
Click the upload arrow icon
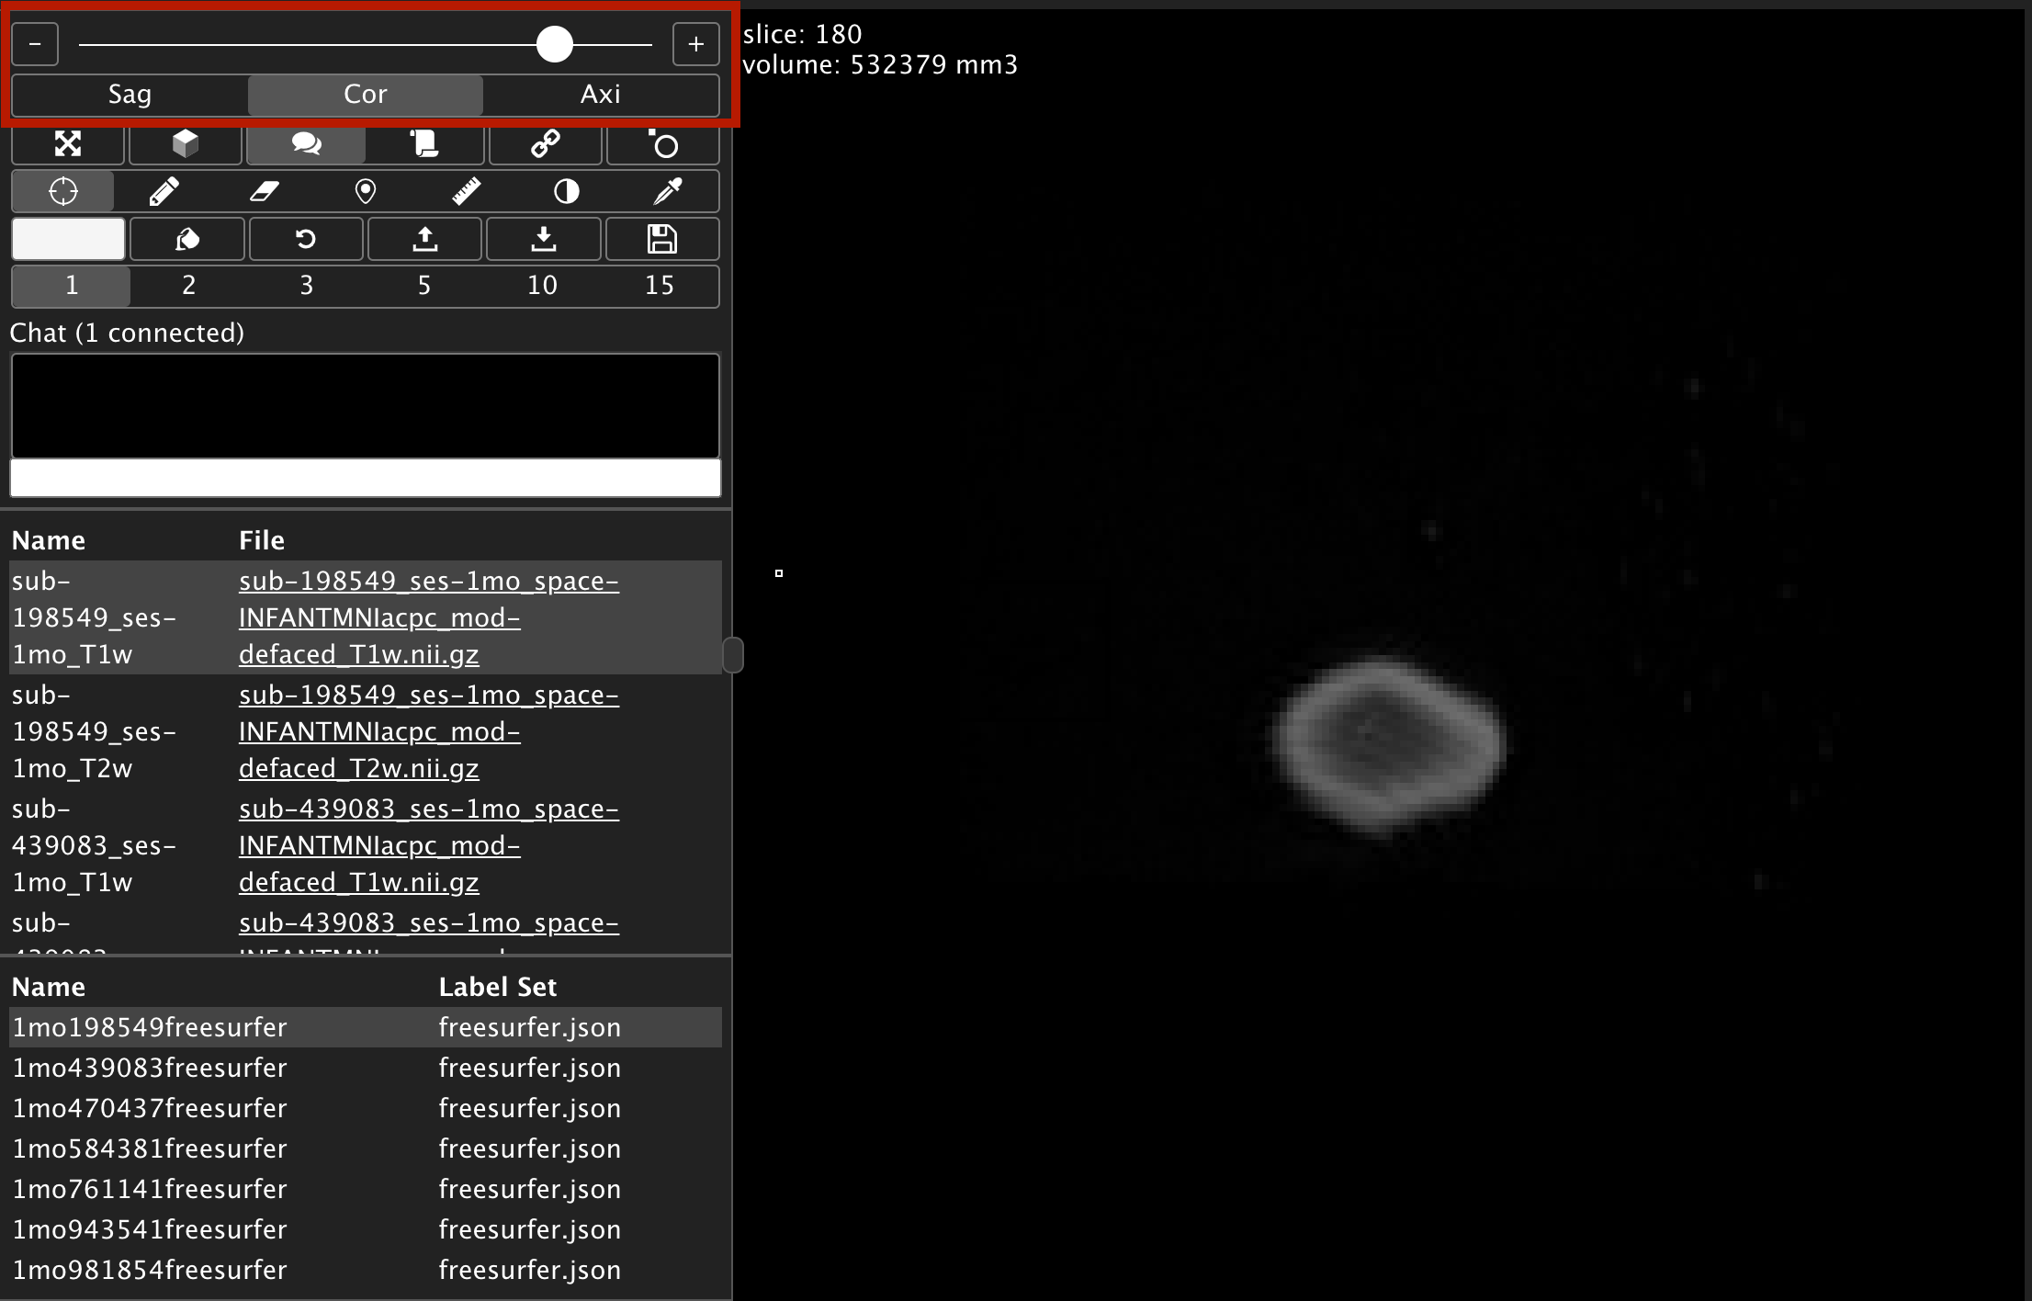[x=424, y=239]
